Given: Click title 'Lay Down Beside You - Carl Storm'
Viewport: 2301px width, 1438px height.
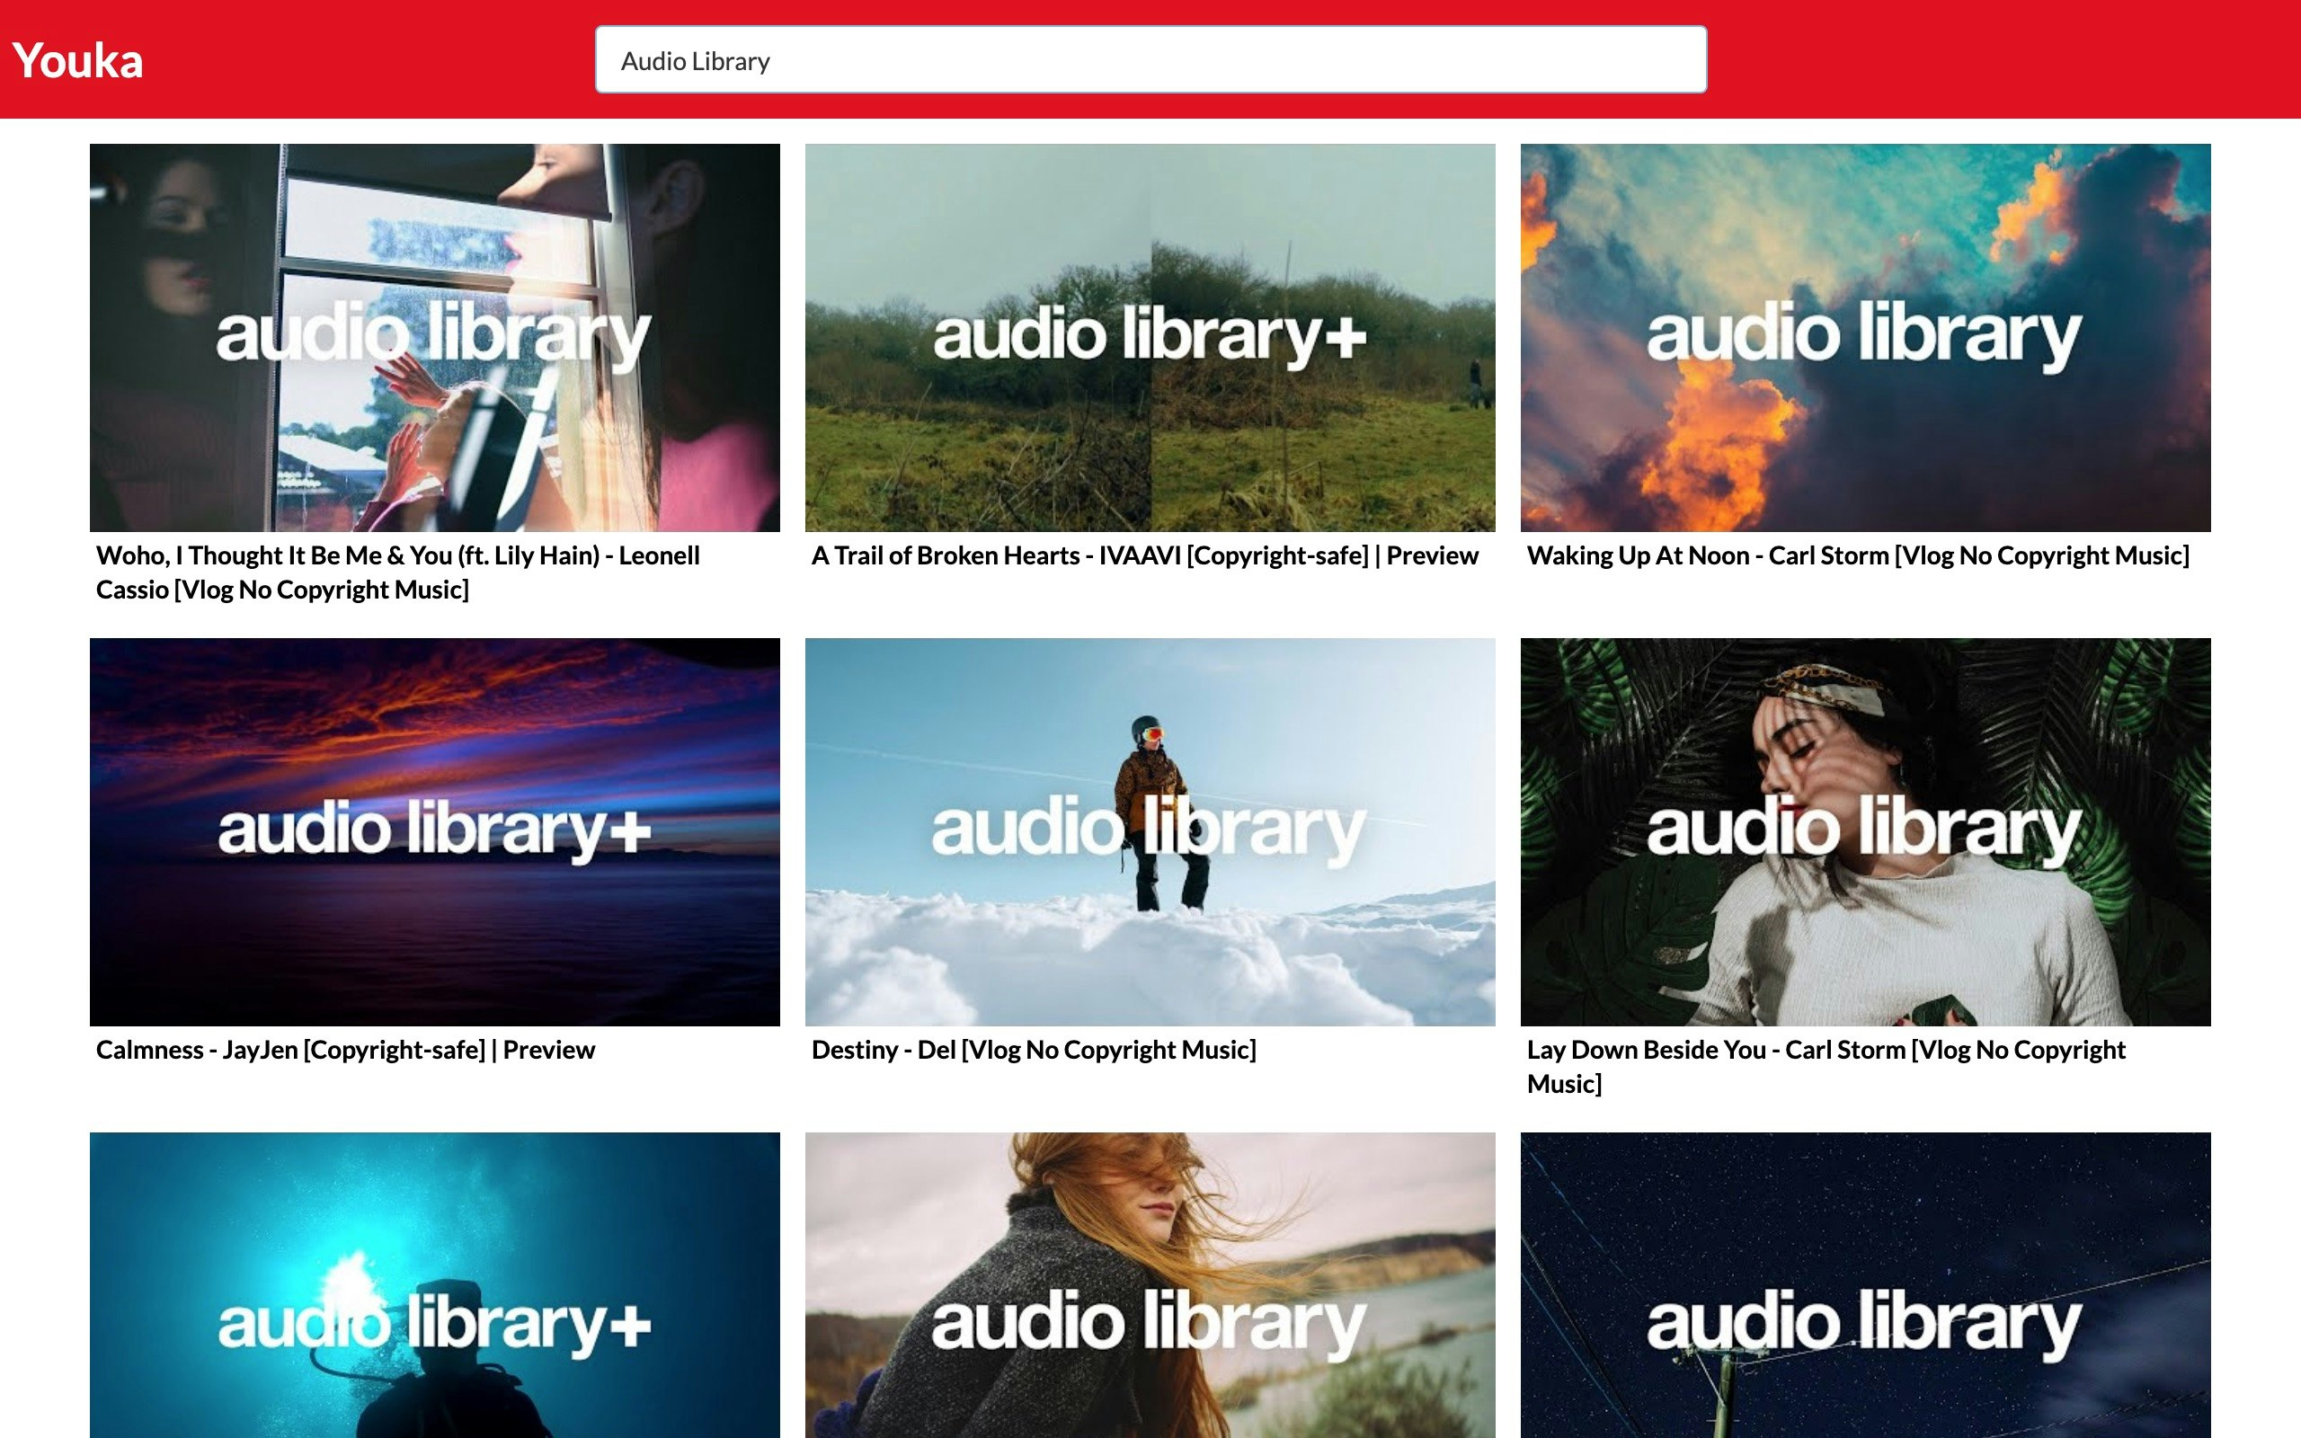Looking at the screenshot, I should [x=1826, y=1050].
